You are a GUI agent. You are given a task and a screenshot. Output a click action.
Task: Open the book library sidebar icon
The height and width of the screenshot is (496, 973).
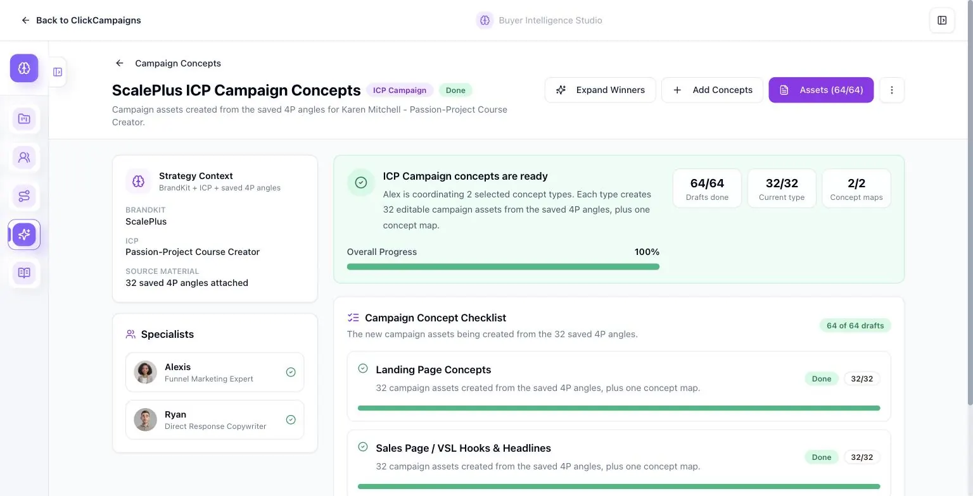[24, 273]
